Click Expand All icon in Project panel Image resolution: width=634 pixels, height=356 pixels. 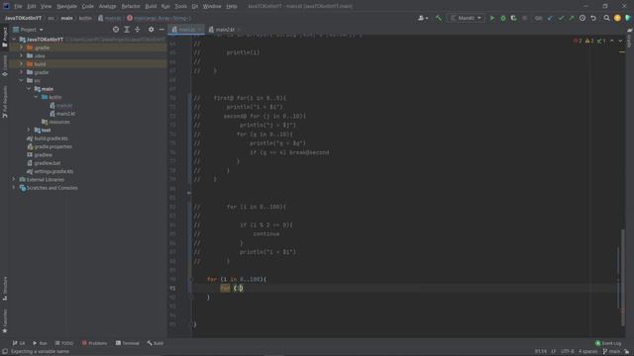[x=127, y=30]
